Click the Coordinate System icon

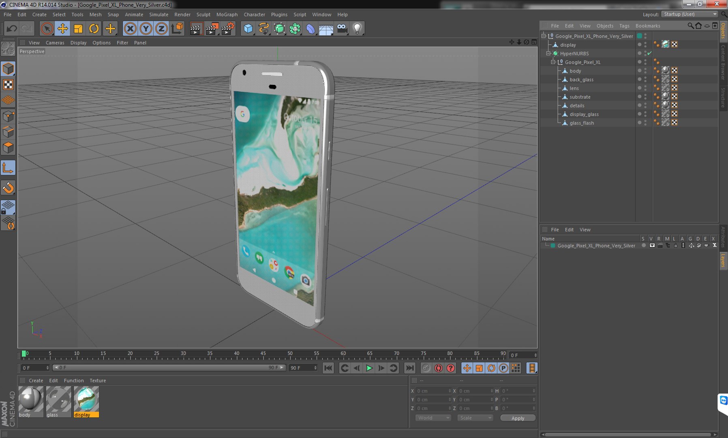[x=177, y=28]
